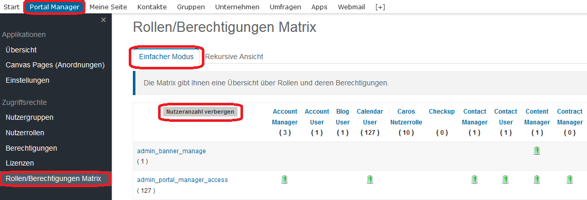587x200 pixels.
Task: Click admin_portal_manager_access permission icon under Calendar User
Action: point(370,179)
